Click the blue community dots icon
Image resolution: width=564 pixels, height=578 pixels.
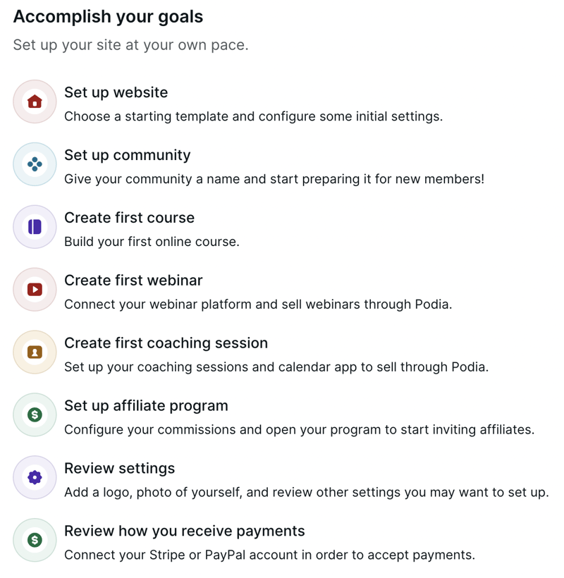tap(35, 164)
